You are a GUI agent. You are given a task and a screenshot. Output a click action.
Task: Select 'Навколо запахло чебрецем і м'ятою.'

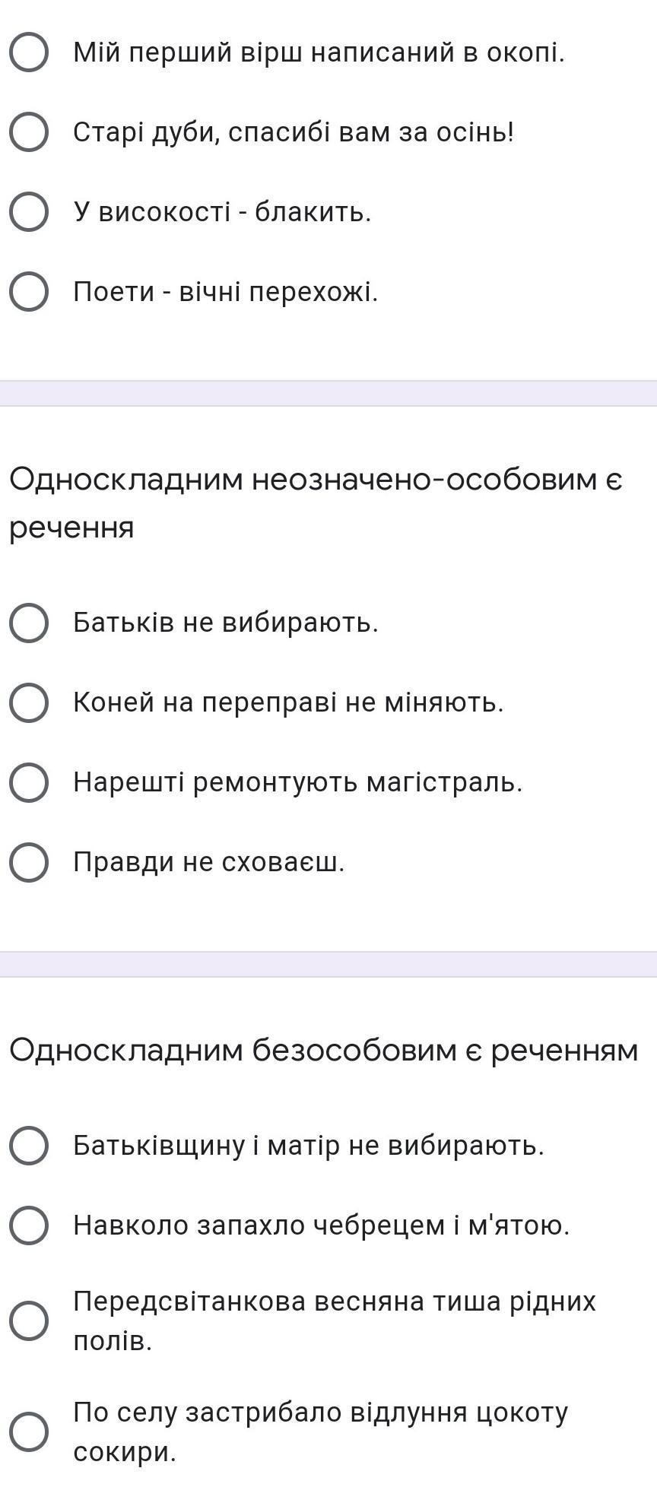(29, 1225)
